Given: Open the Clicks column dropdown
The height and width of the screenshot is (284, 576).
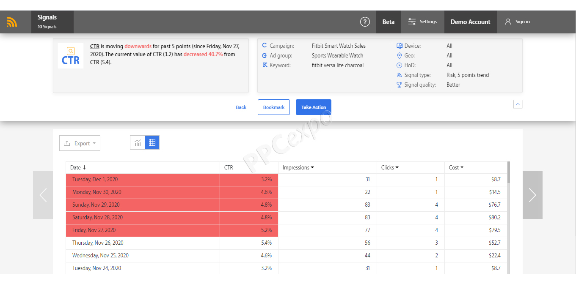Looking at the screenshot, I should [x=397, y=167].
